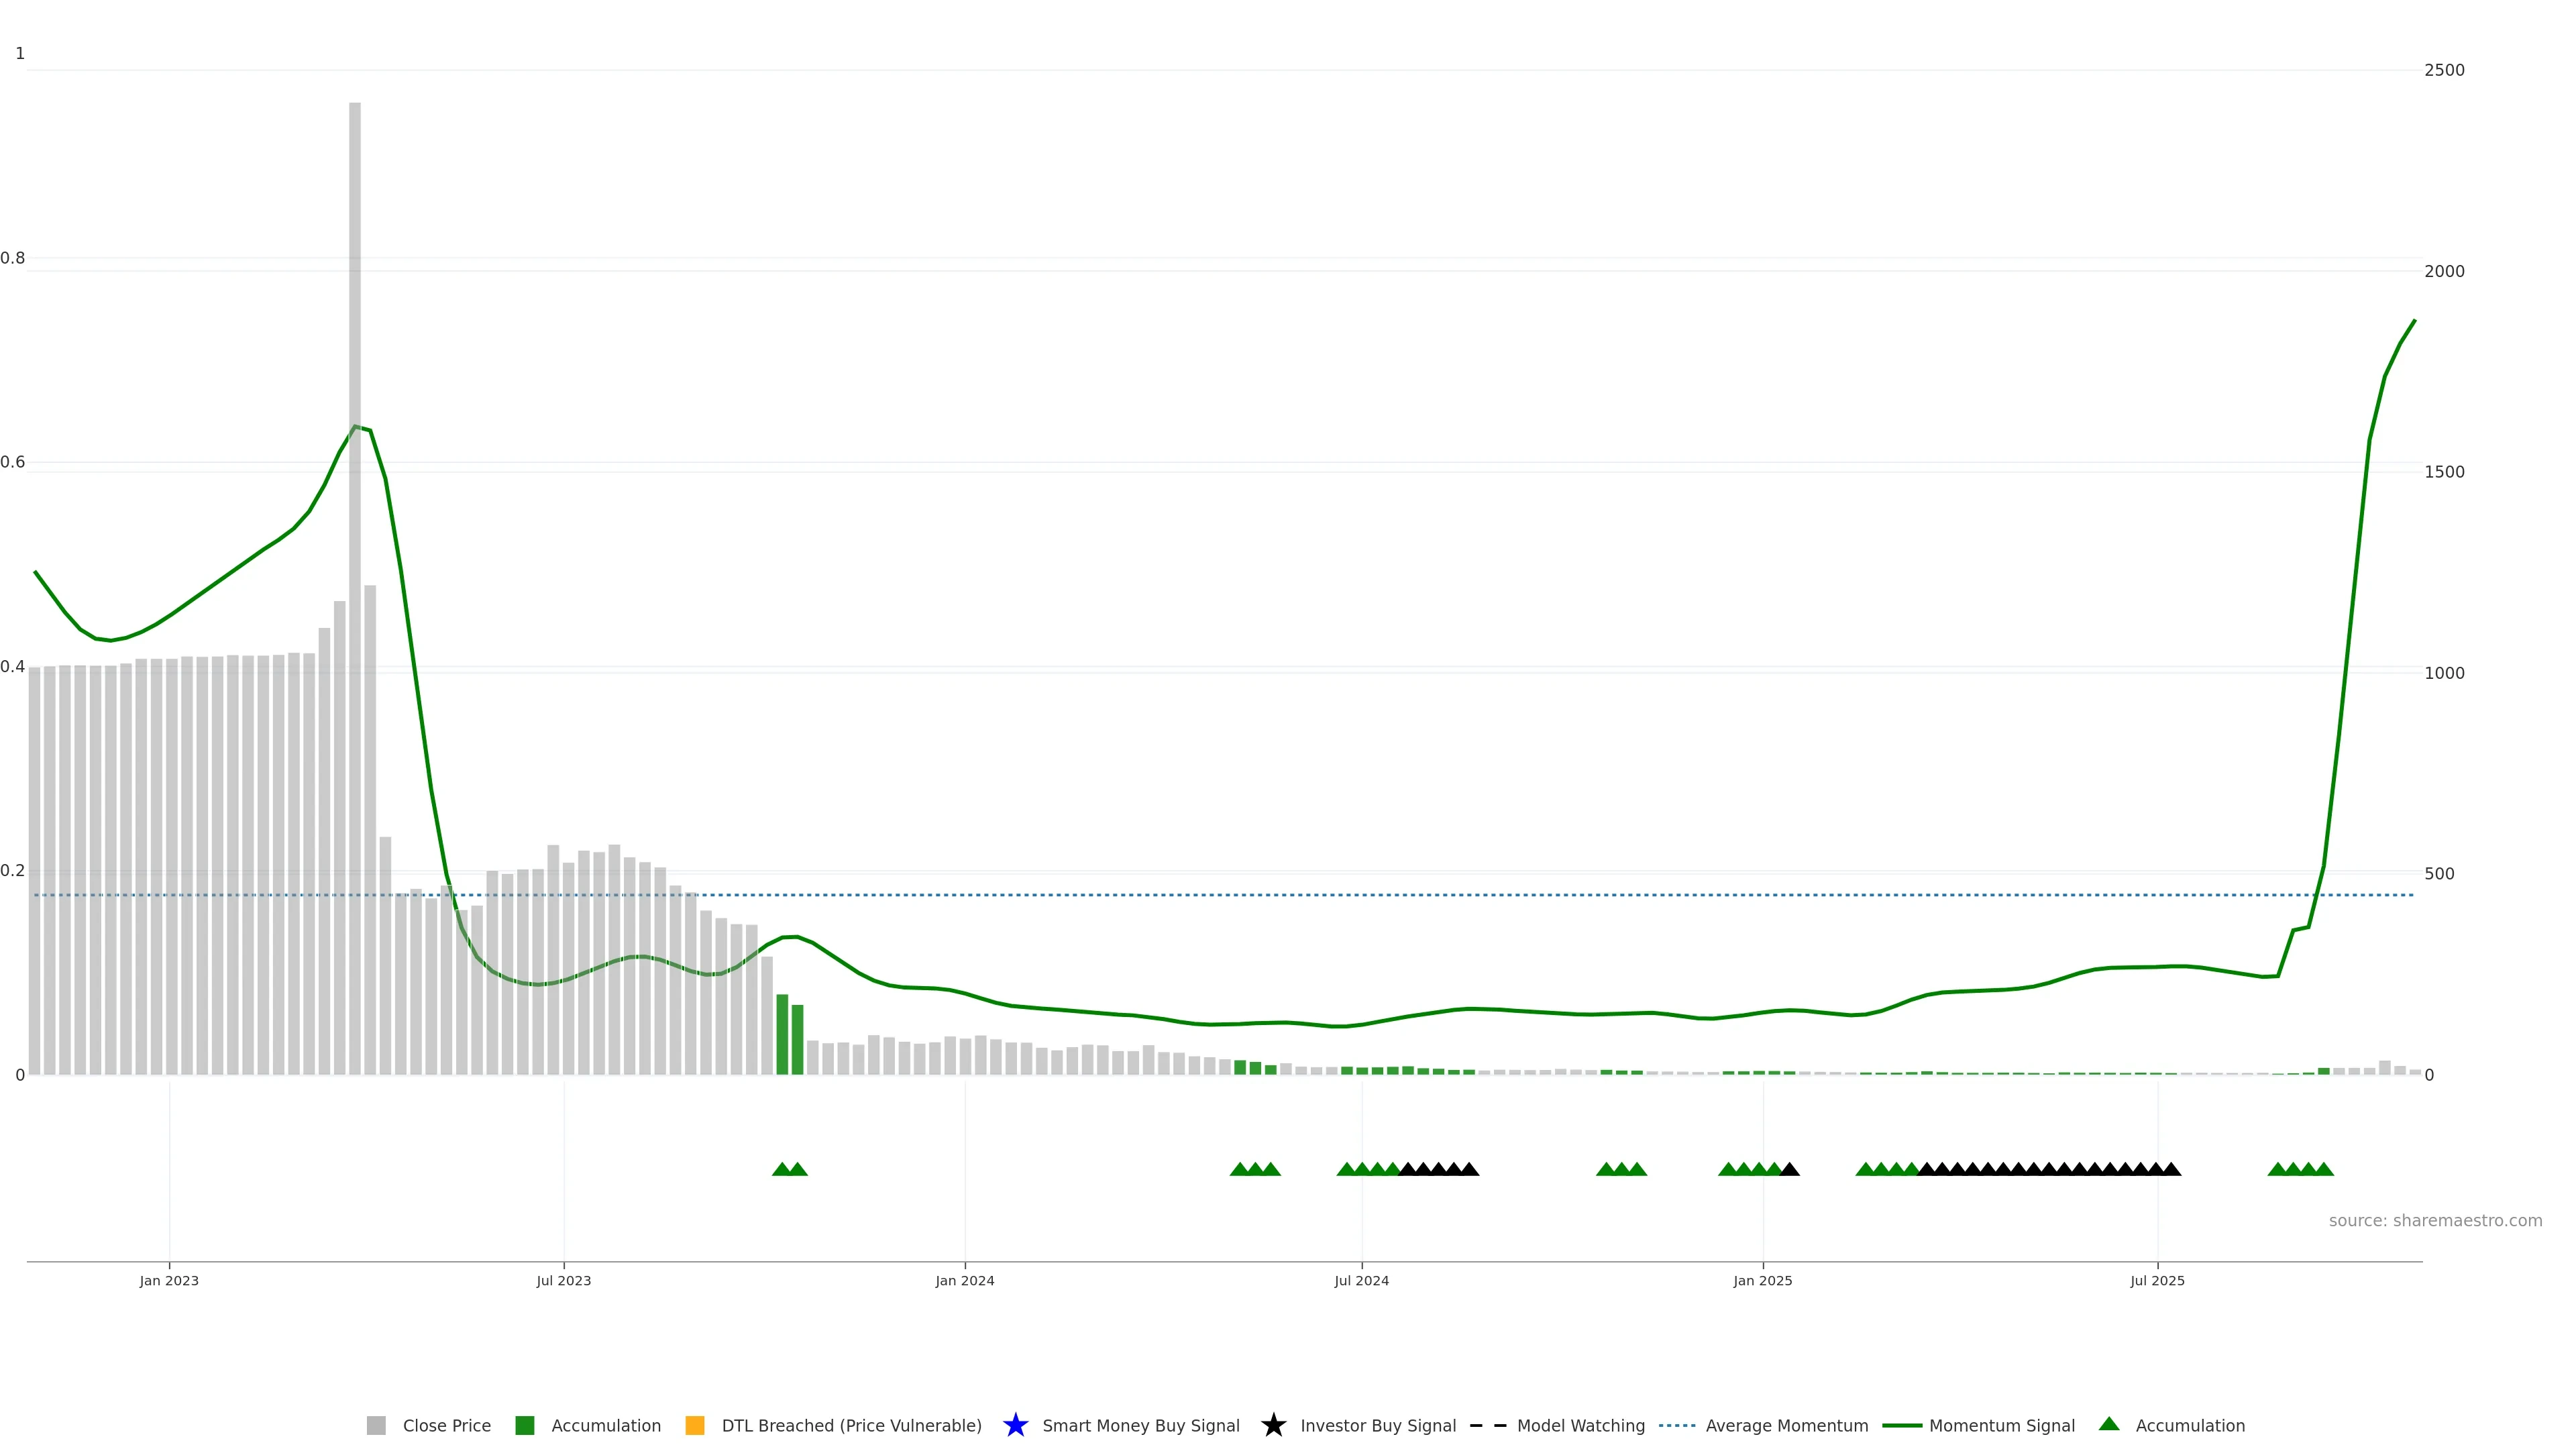Image resolution: width=2576 pixels, height=1449 pixels.
Task: Click the first tall green accumulation bar
Action: click(x=782, y=1035)
